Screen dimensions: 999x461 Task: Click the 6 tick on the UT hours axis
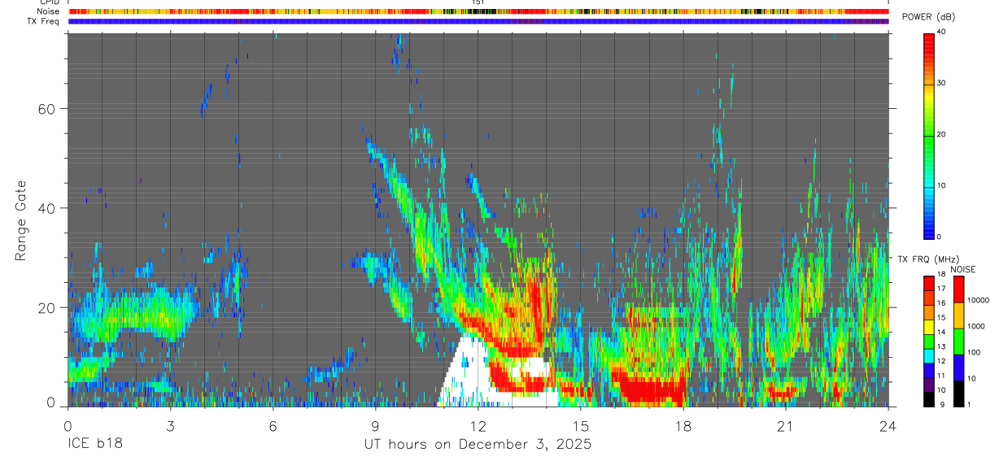273,426
